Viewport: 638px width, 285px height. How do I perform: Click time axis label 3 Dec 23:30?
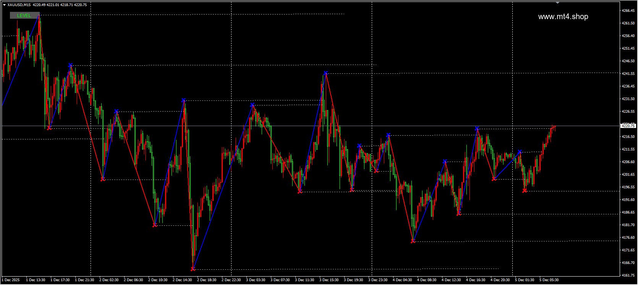click(378, 280)
